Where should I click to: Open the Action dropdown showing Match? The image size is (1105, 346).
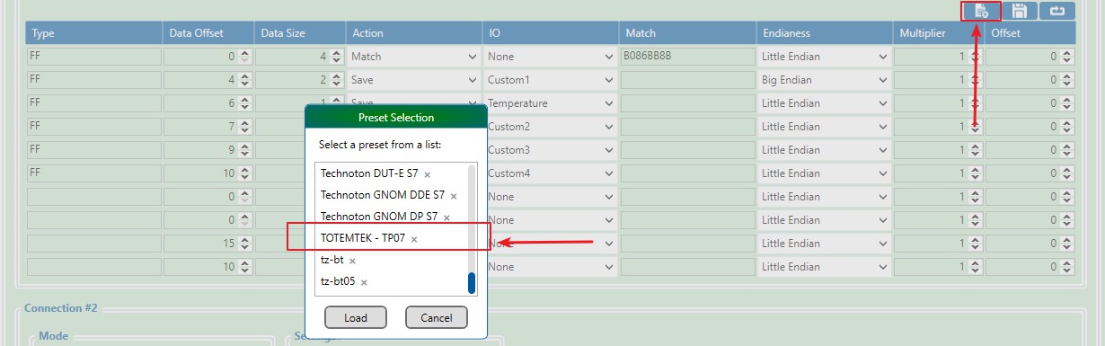pos(413,57)
